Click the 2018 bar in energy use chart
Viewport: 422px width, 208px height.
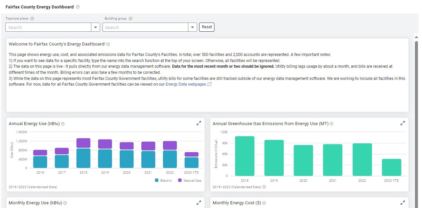(83, 153)
